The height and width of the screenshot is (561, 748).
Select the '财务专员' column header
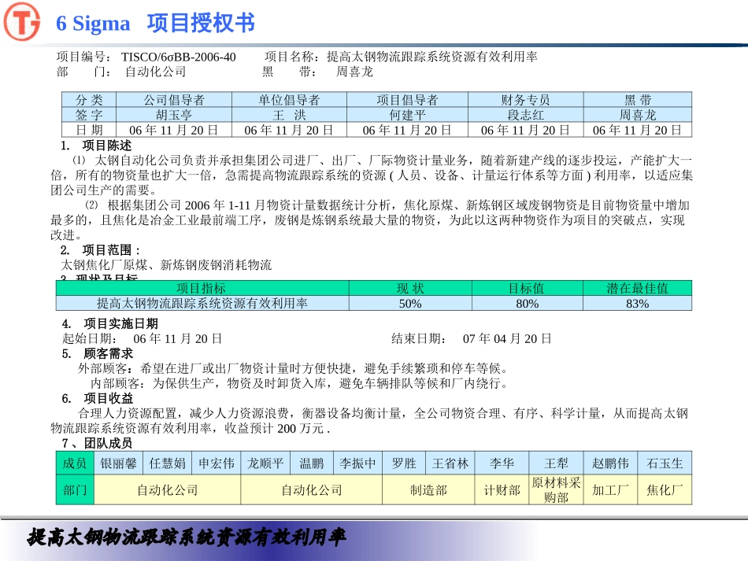pyautogui.click(x=526, y=100)
